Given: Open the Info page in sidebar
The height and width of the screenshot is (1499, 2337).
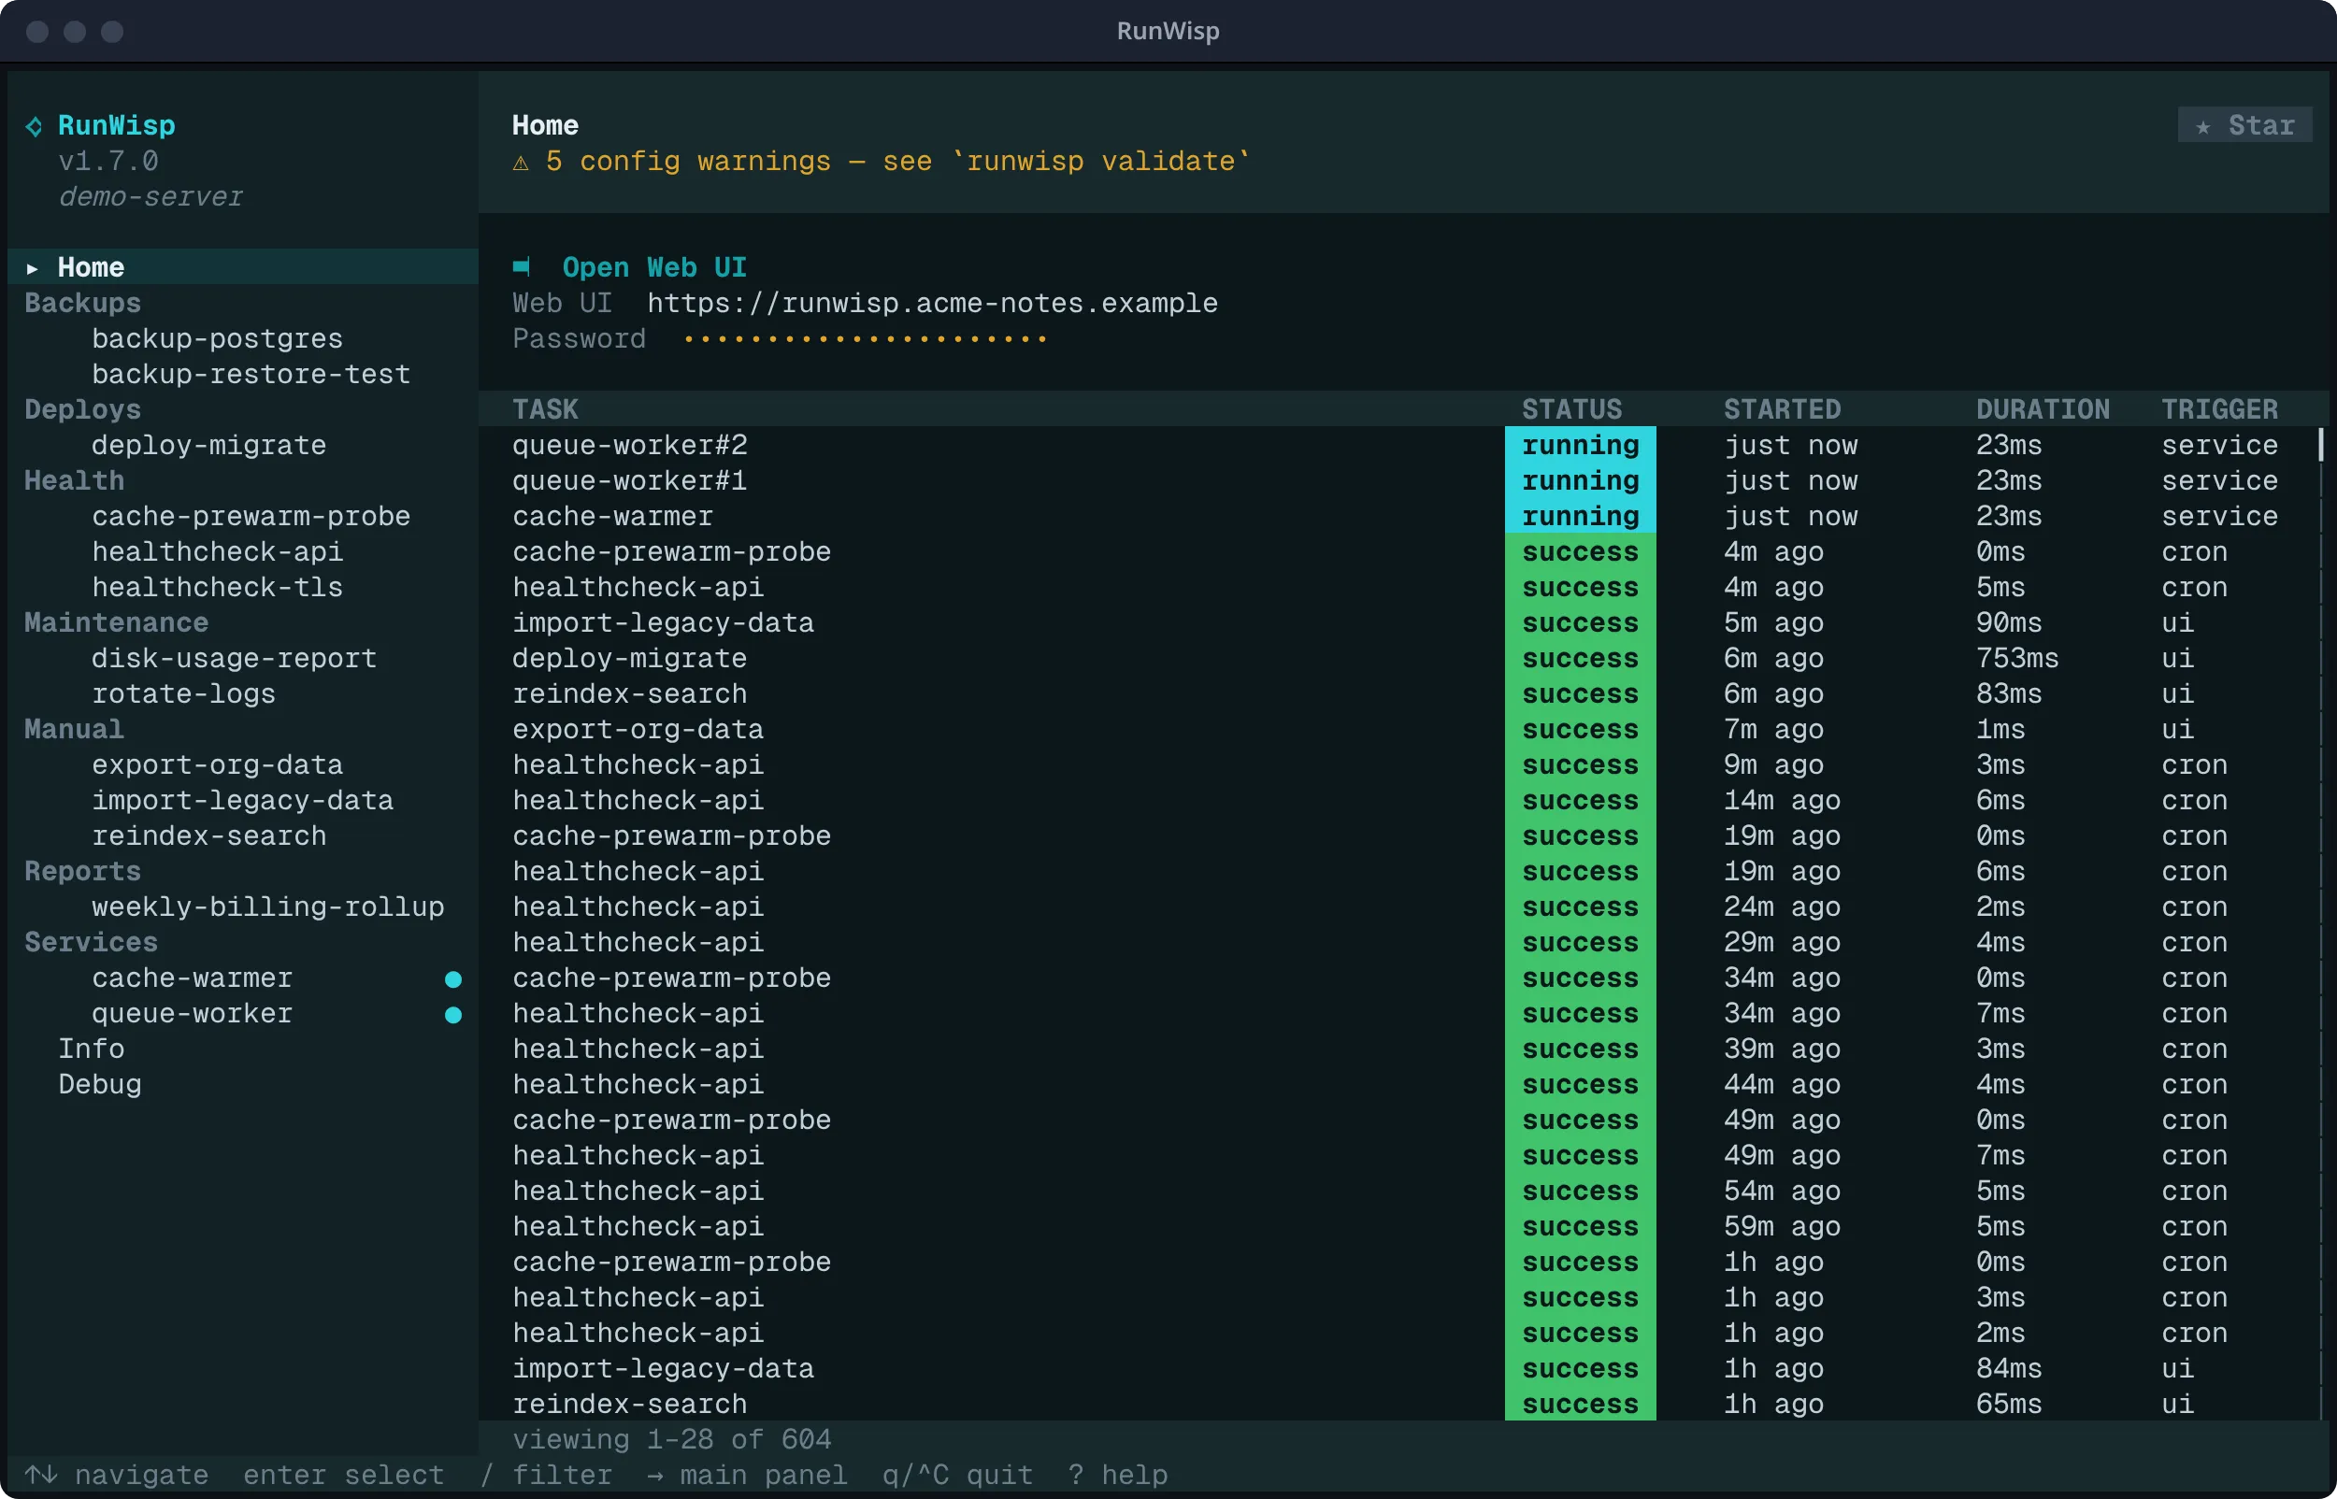Looking at the screenshot, I should 92,1049.
